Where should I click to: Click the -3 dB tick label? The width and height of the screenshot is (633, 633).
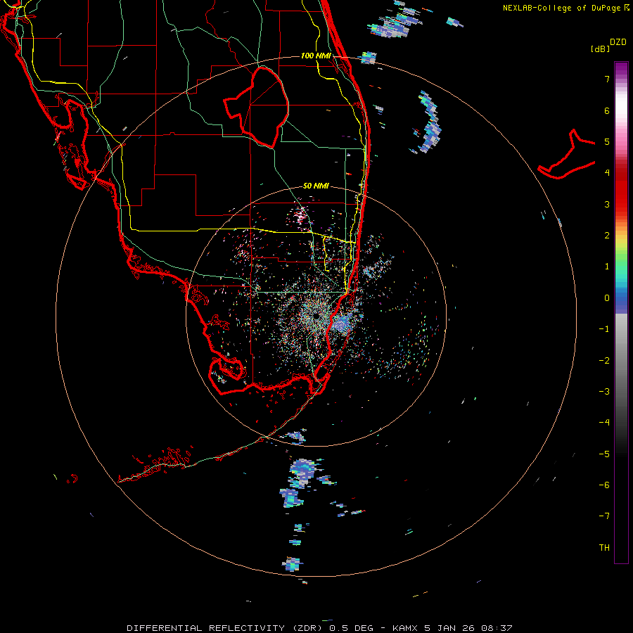pos(604,392)
